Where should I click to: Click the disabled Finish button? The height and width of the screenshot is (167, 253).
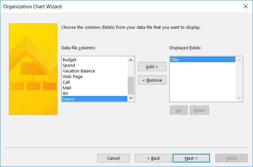[231, 158]
